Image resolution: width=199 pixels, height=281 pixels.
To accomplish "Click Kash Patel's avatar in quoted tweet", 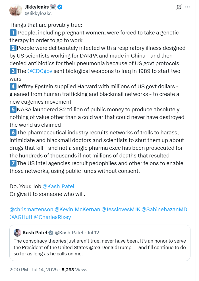I will [x=17, y=233].
